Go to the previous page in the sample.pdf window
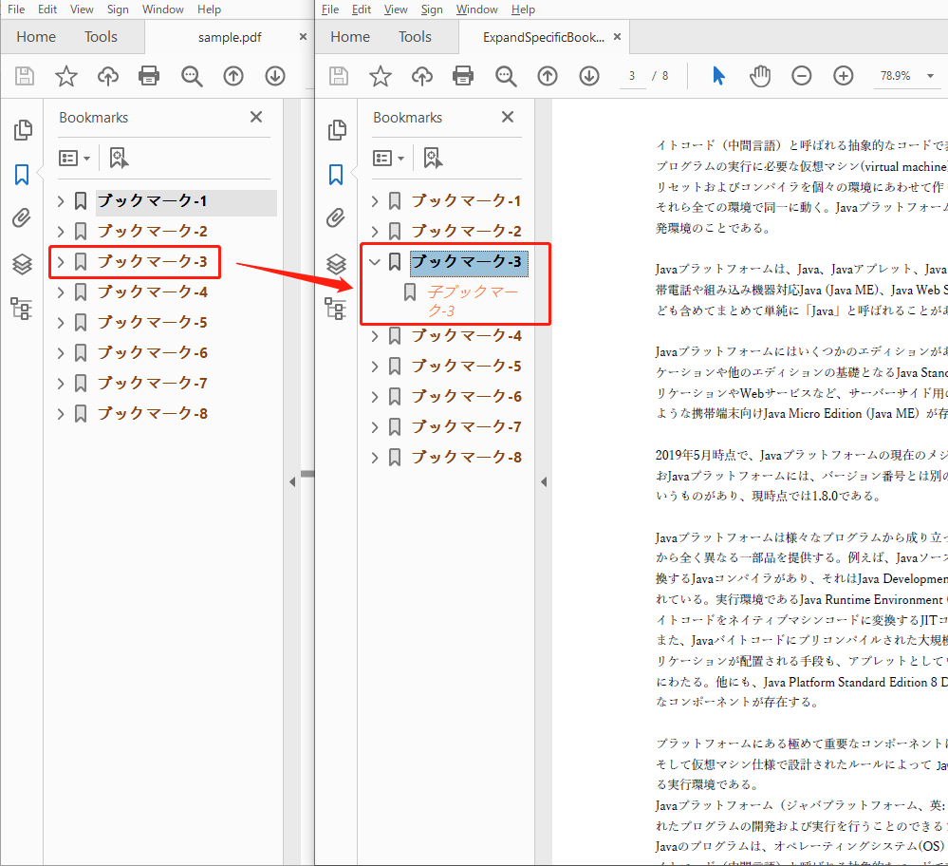Screen dimensions: 948x866 233,76
